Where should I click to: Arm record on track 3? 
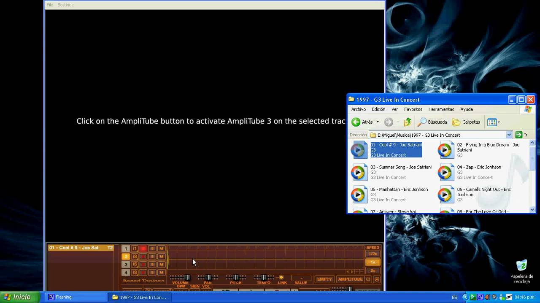coord(143,265)
